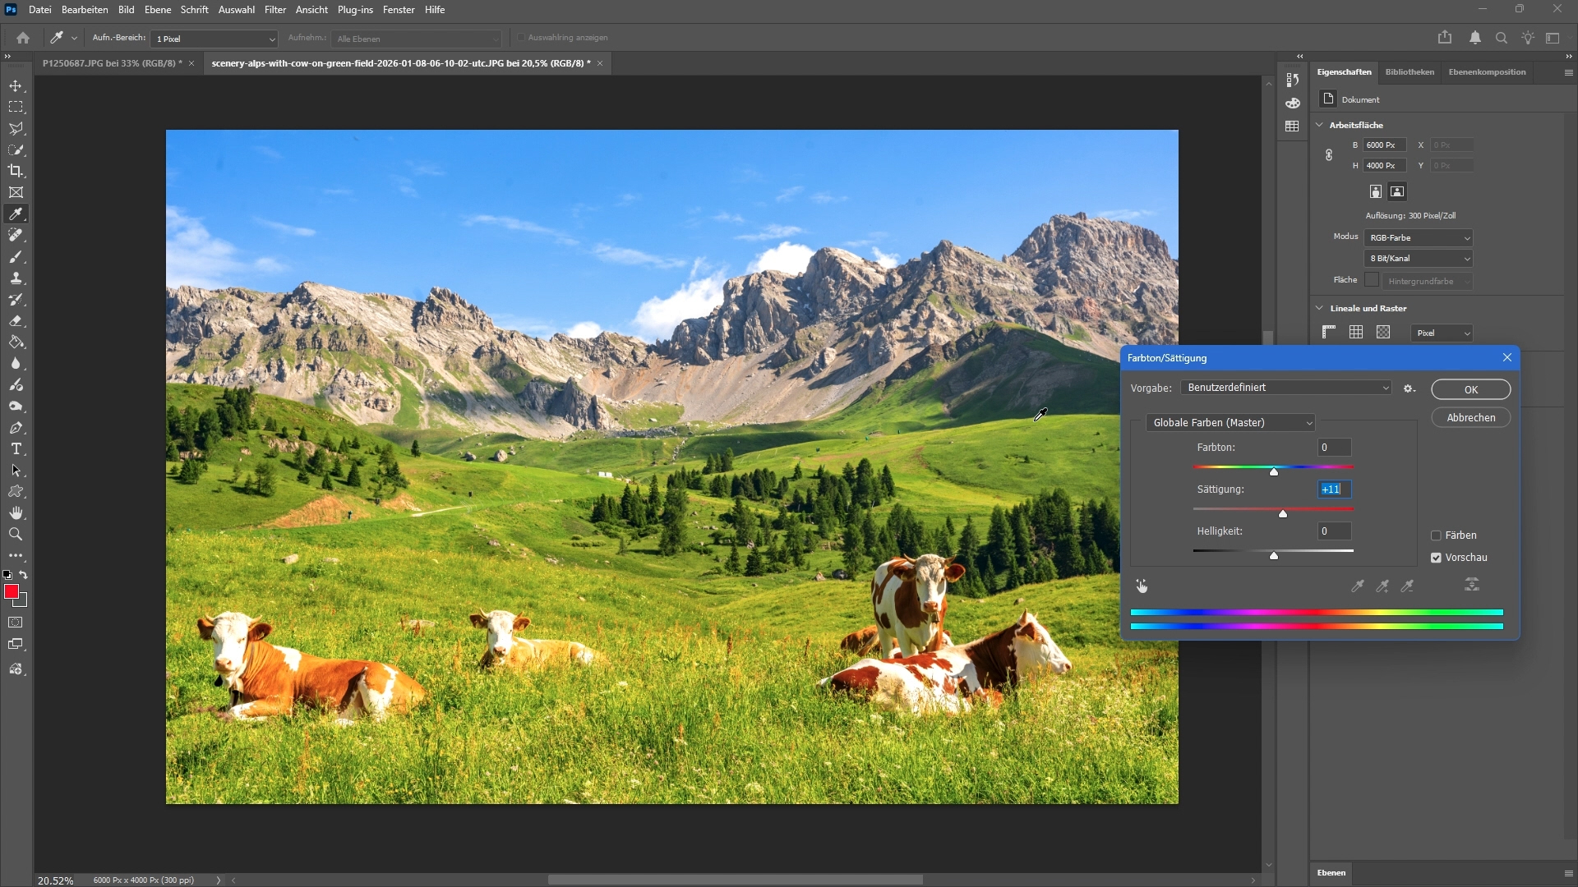Select the Crop tool
Viewport: 1578px width, 887px height.
pyautogui.click(x=16, y=171)
